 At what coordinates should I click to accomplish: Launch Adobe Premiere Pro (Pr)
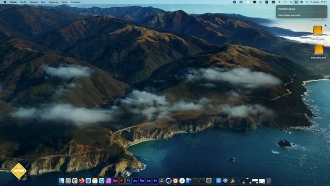point(155,181)
